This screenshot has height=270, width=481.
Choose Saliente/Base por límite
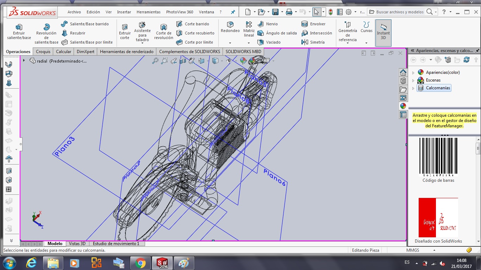[x=87, y=42]
